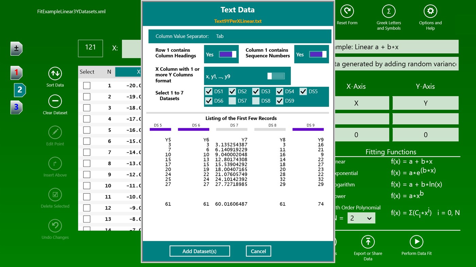Open the polynomial order N dropdown
Viewport: 476px width, 267px height.
tap(361, 218)
